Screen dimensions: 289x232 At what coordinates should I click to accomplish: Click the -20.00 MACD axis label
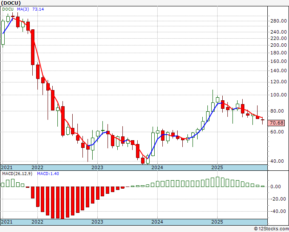[278, 199]
